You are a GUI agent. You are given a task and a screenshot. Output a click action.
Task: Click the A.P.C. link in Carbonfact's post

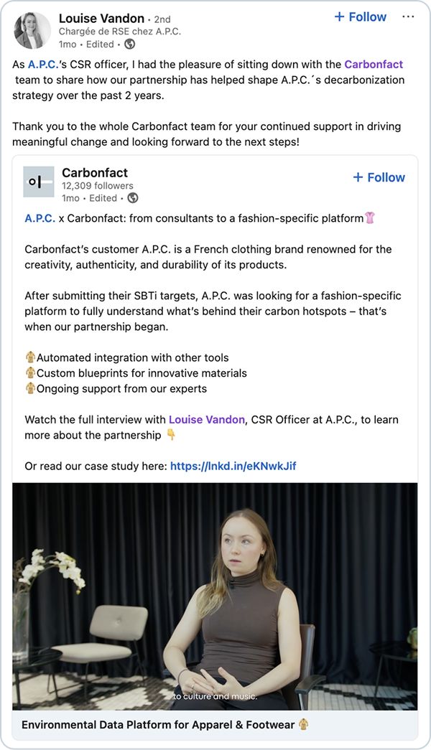tap(40, 218)
